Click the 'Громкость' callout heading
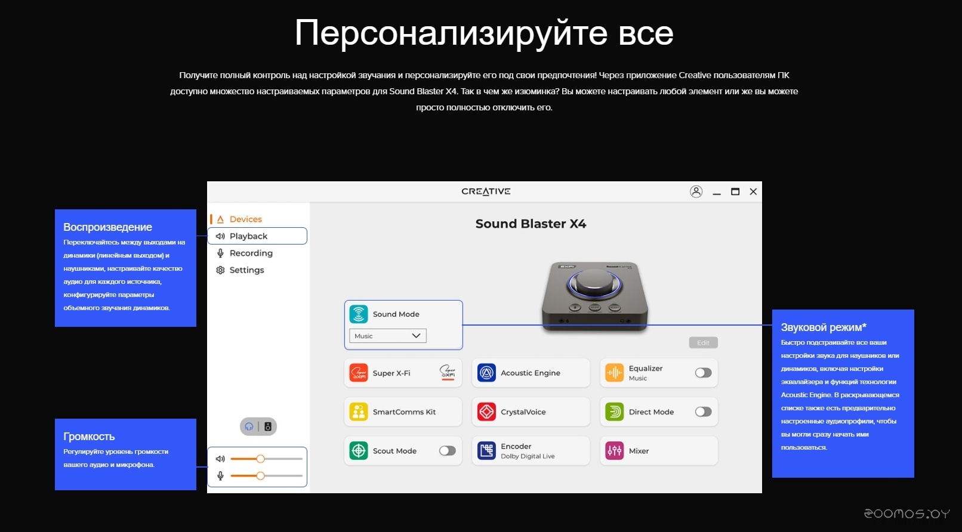The height and width of the screenshot is (532, 962). [89, 437]
